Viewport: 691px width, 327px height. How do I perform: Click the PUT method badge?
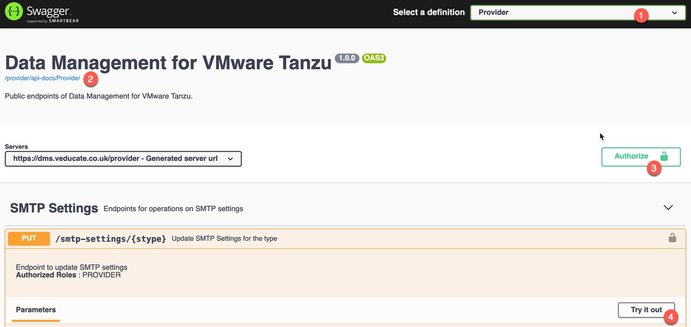pyautogui.click(x=29, y=238)
